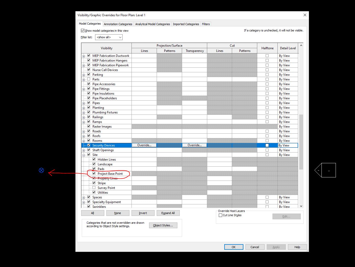Expand the Roofs category
The width and height of the screenshot is (355, 267).
[x=84, y=136]
